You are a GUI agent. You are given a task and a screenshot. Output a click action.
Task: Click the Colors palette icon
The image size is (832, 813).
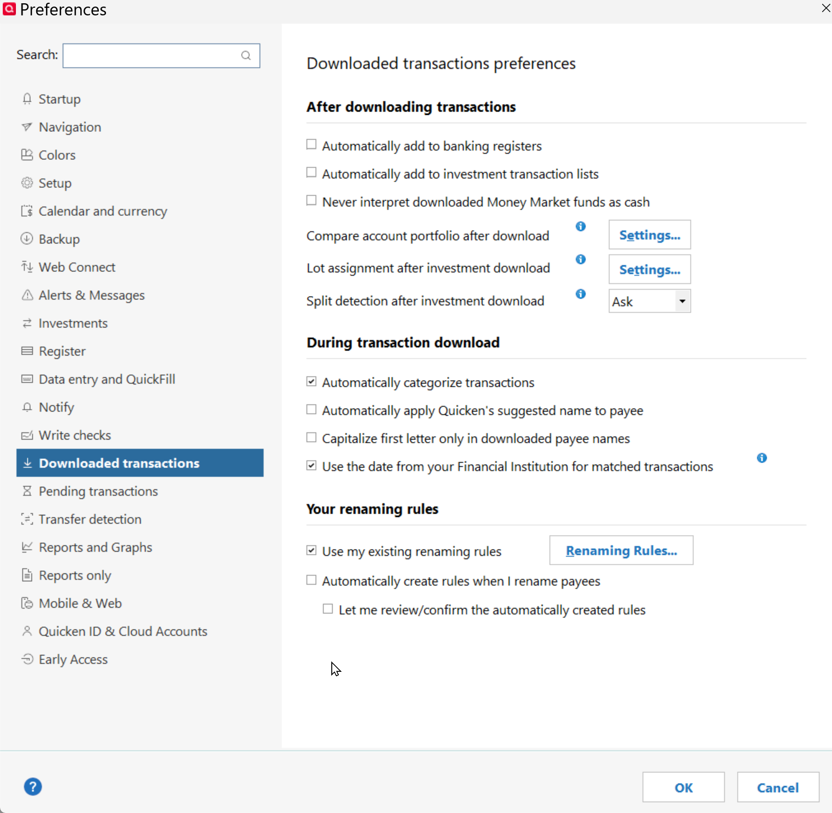pyautogui.click(x=27, y=155)
